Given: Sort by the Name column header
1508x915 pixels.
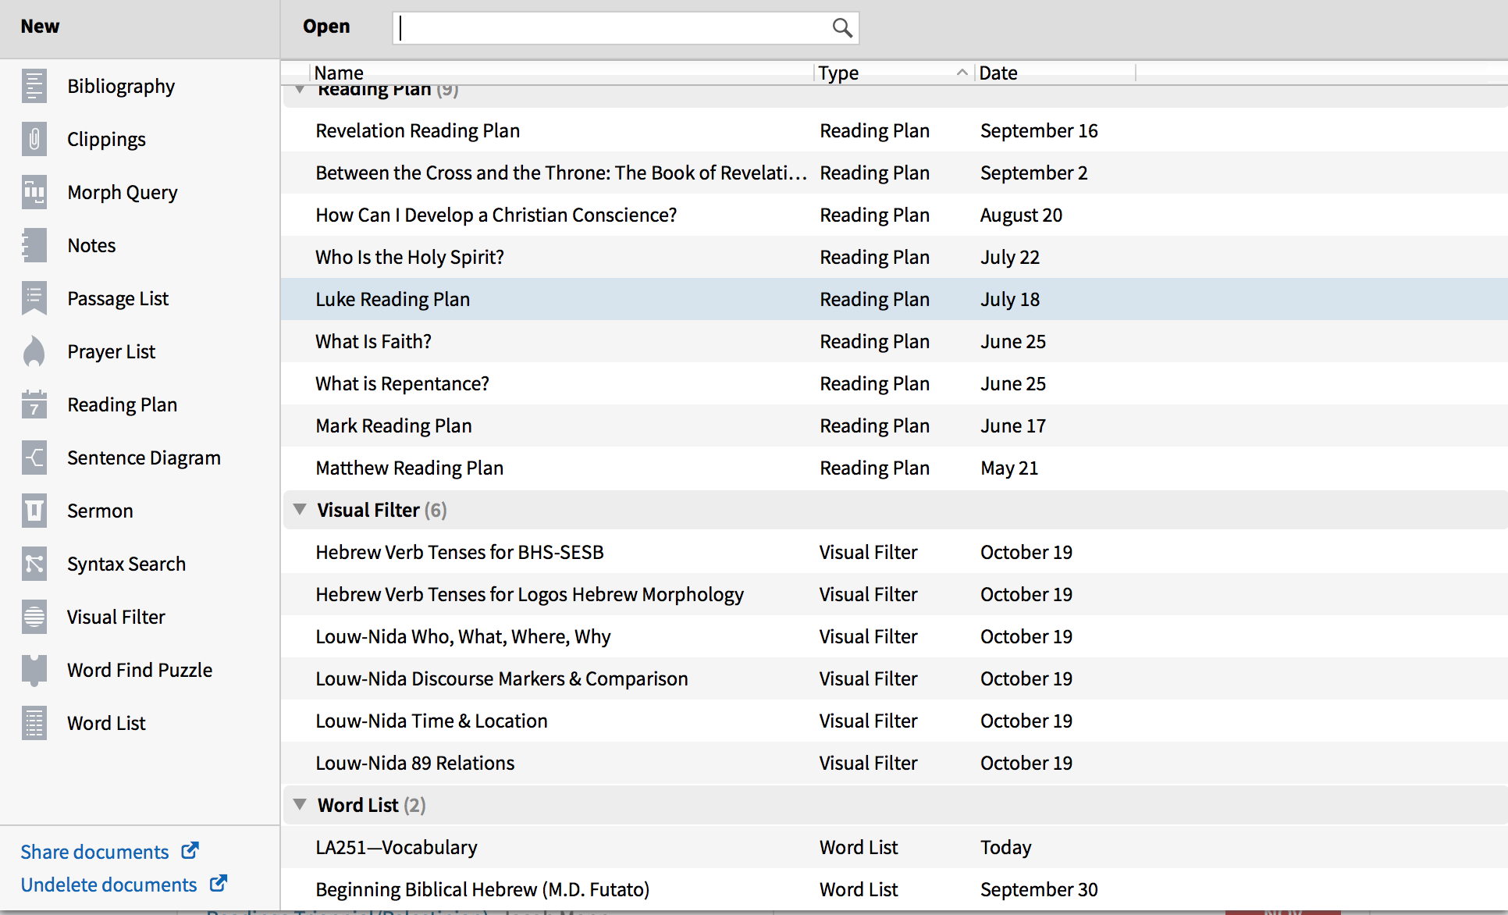Looking at the screenshot, I should click(x=339, y=73).
